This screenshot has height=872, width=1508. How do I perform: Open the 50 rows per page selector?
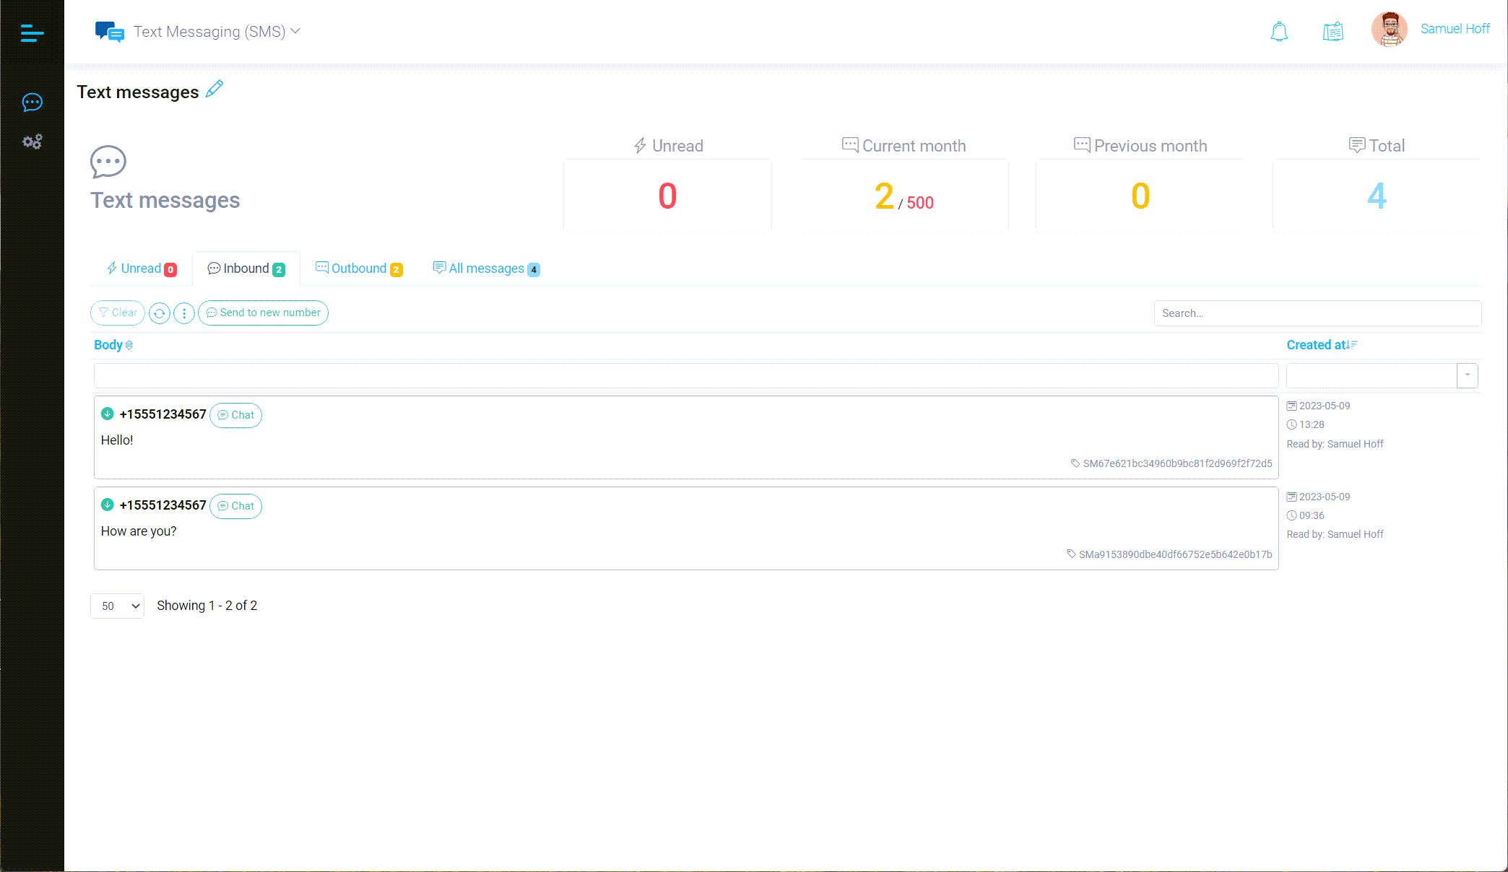point(118,606)
